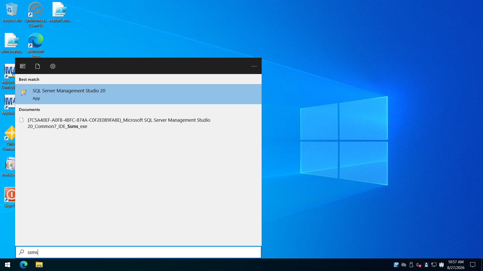Select the Sign Out desktop shortcut
Screen dimensions: 483x271
click(x=10, y=198)
